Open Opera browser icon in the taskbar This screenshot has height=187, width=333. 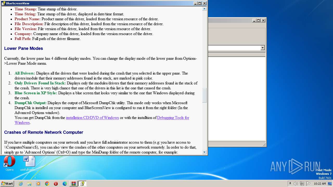[56, 184]
